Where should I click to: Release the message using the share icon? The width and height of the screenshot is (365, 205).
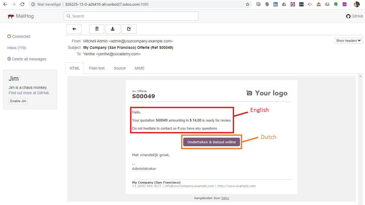coord(129,29)
